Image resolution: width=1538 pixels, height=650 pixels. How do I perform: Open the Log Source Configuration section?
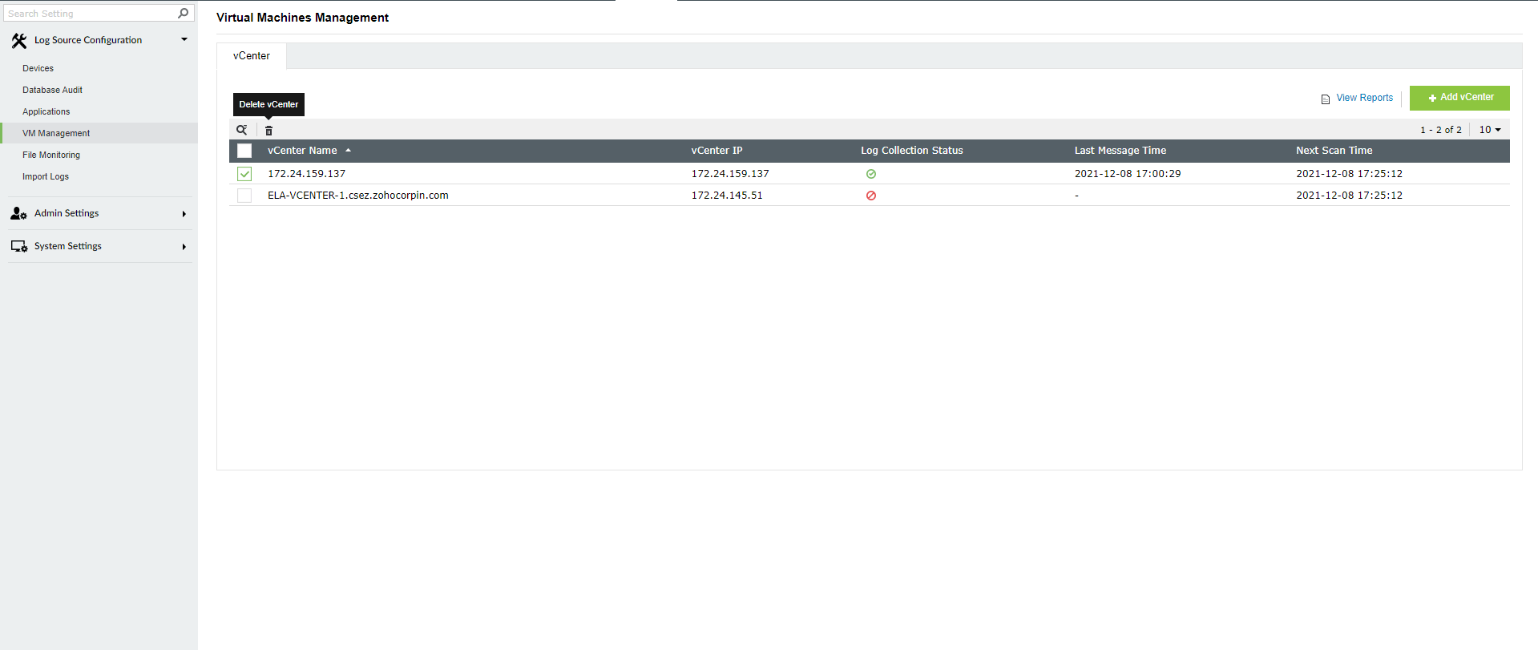click(88, 40)
